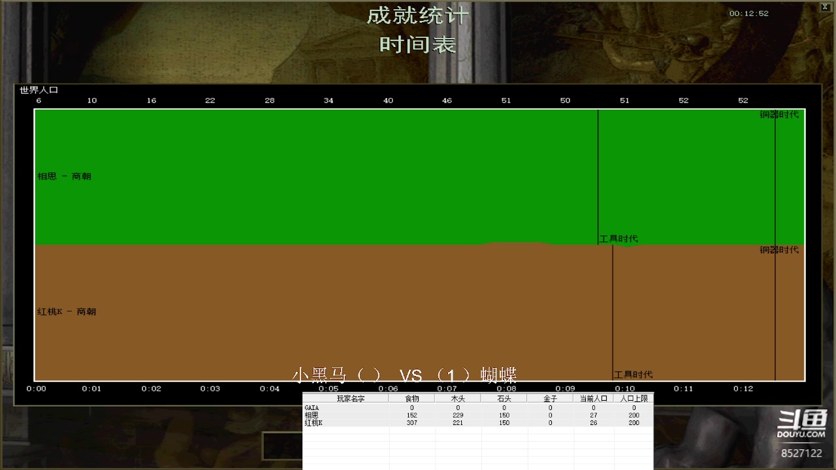Click 红桃K's stone value 150
The height and width of the screenshot is (470, 836).
(x=504, y=423)
